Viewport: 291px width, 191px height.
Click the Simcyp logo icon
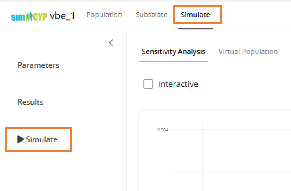click(x=29, y=16)
